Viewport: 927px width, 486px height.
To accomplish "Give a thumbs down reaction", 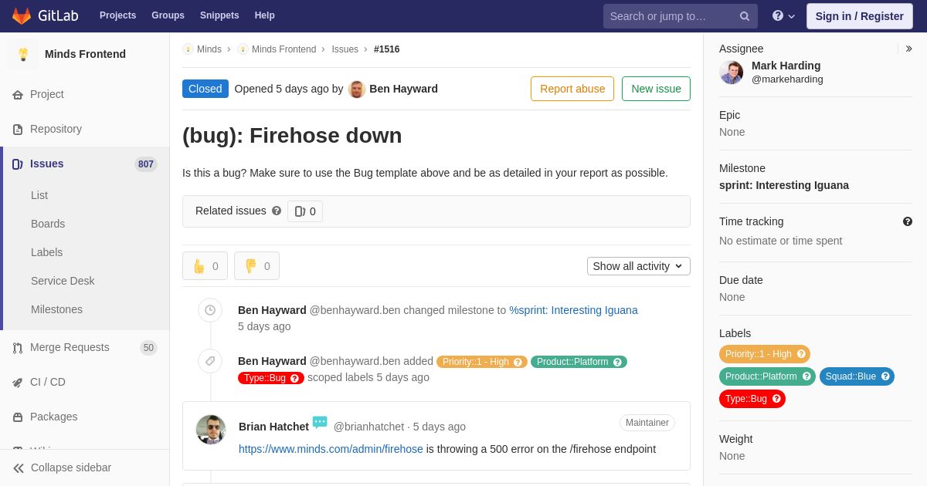I will coord(257,266).
